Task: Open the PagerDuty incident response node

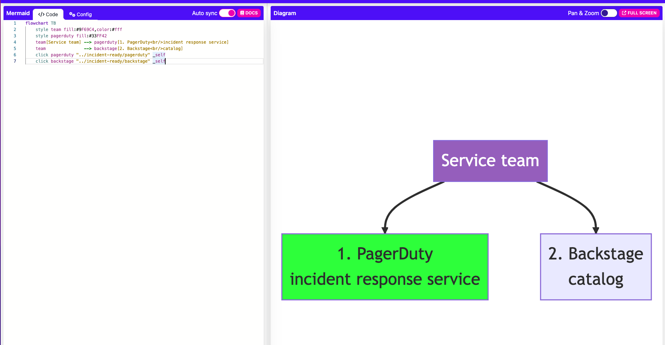Action: click(x=385, y=267)
